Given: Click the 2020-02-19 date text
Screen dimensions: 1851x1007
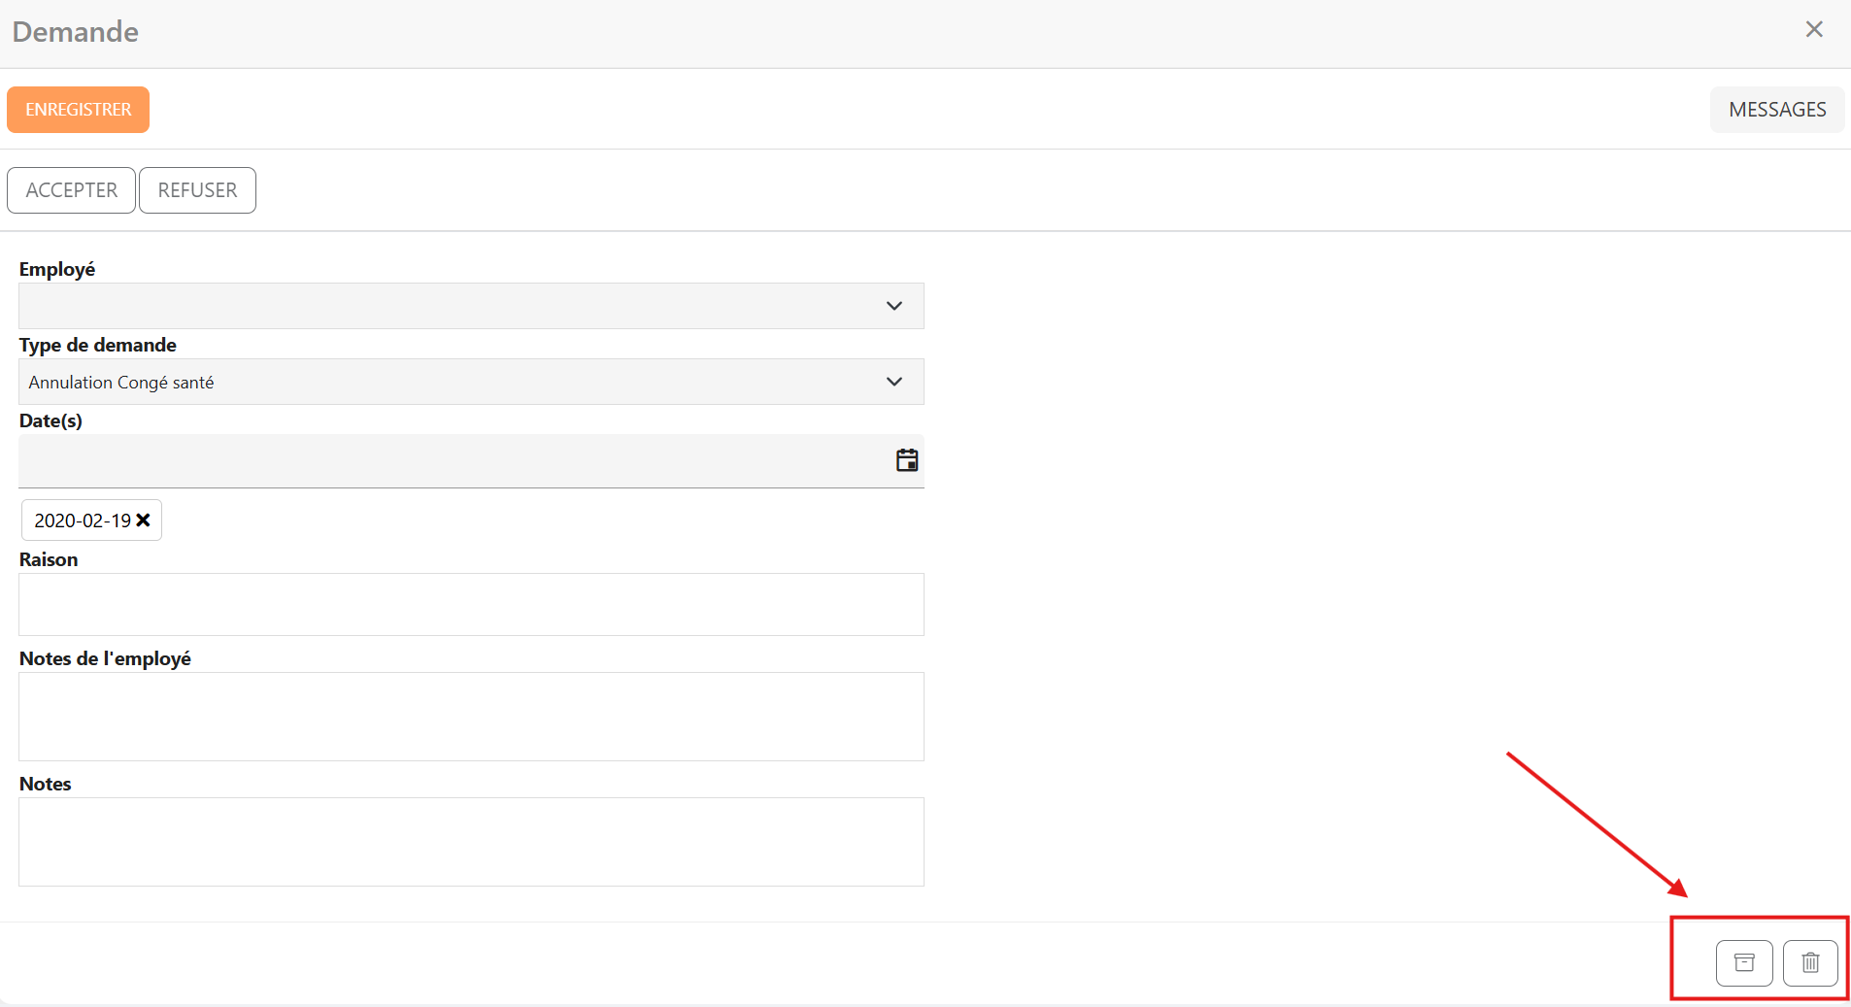Looking at the screenshot, I should pos(83,520).
